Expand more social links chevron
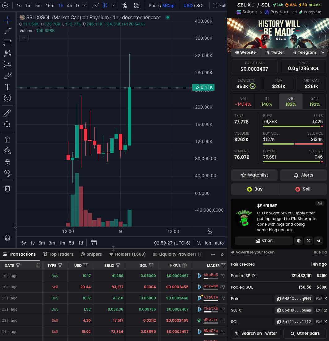This screenshot has height=341, width=329. [323, 52]
